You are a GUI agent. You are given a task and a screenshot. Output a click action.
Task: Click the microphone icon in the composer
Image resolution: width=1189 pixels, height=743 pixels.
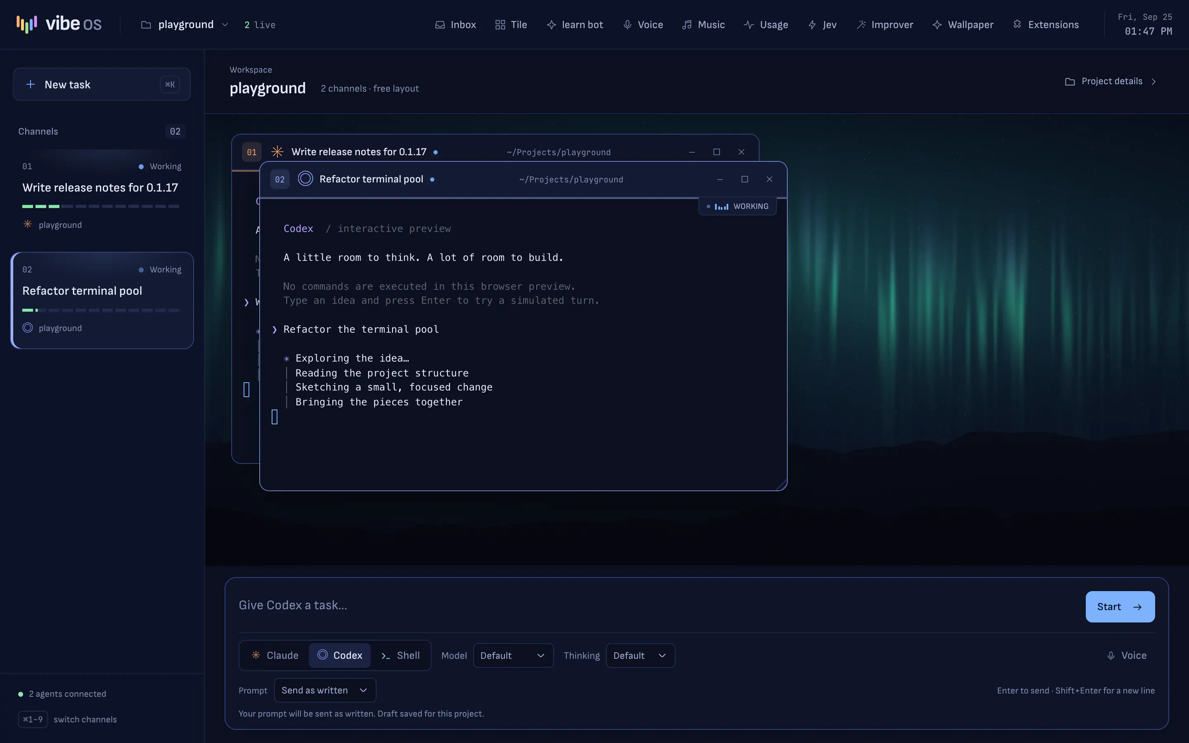tap(1111, 655)
